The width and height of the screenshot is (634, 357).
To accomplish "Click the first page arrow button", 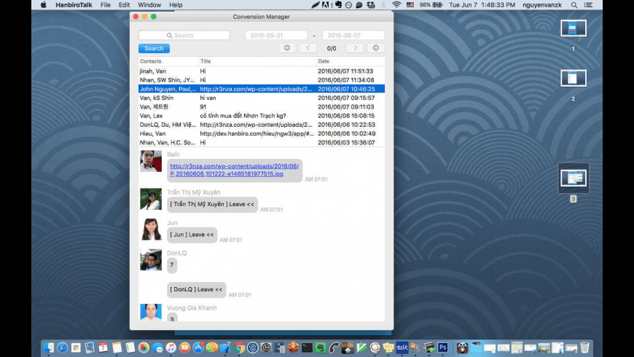I will (x=287, y=48).
